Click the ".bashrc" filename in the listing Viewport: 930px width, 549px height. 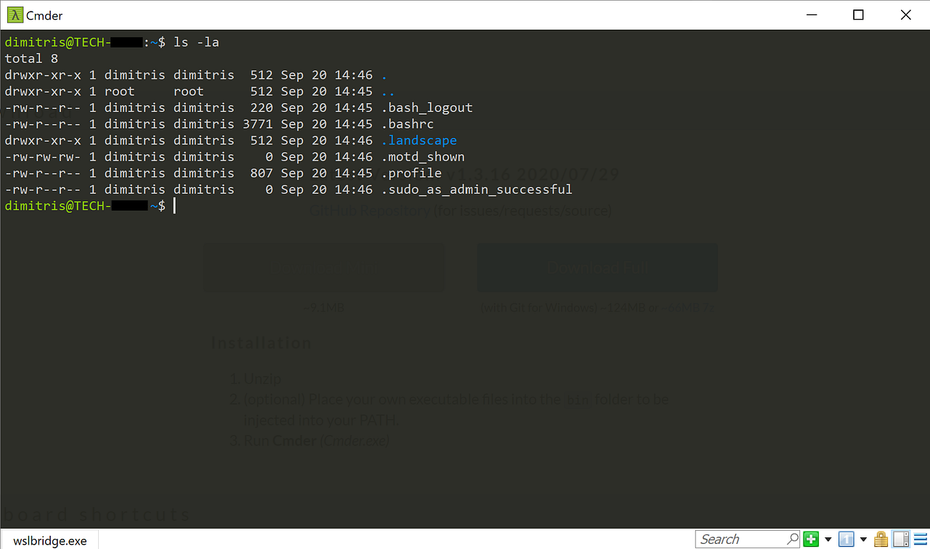[x=408, y=123]
